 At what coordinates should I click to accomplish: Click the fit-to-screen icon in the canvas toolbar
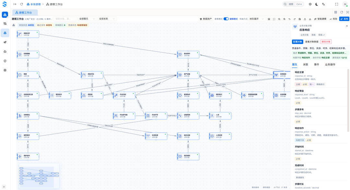274,19
